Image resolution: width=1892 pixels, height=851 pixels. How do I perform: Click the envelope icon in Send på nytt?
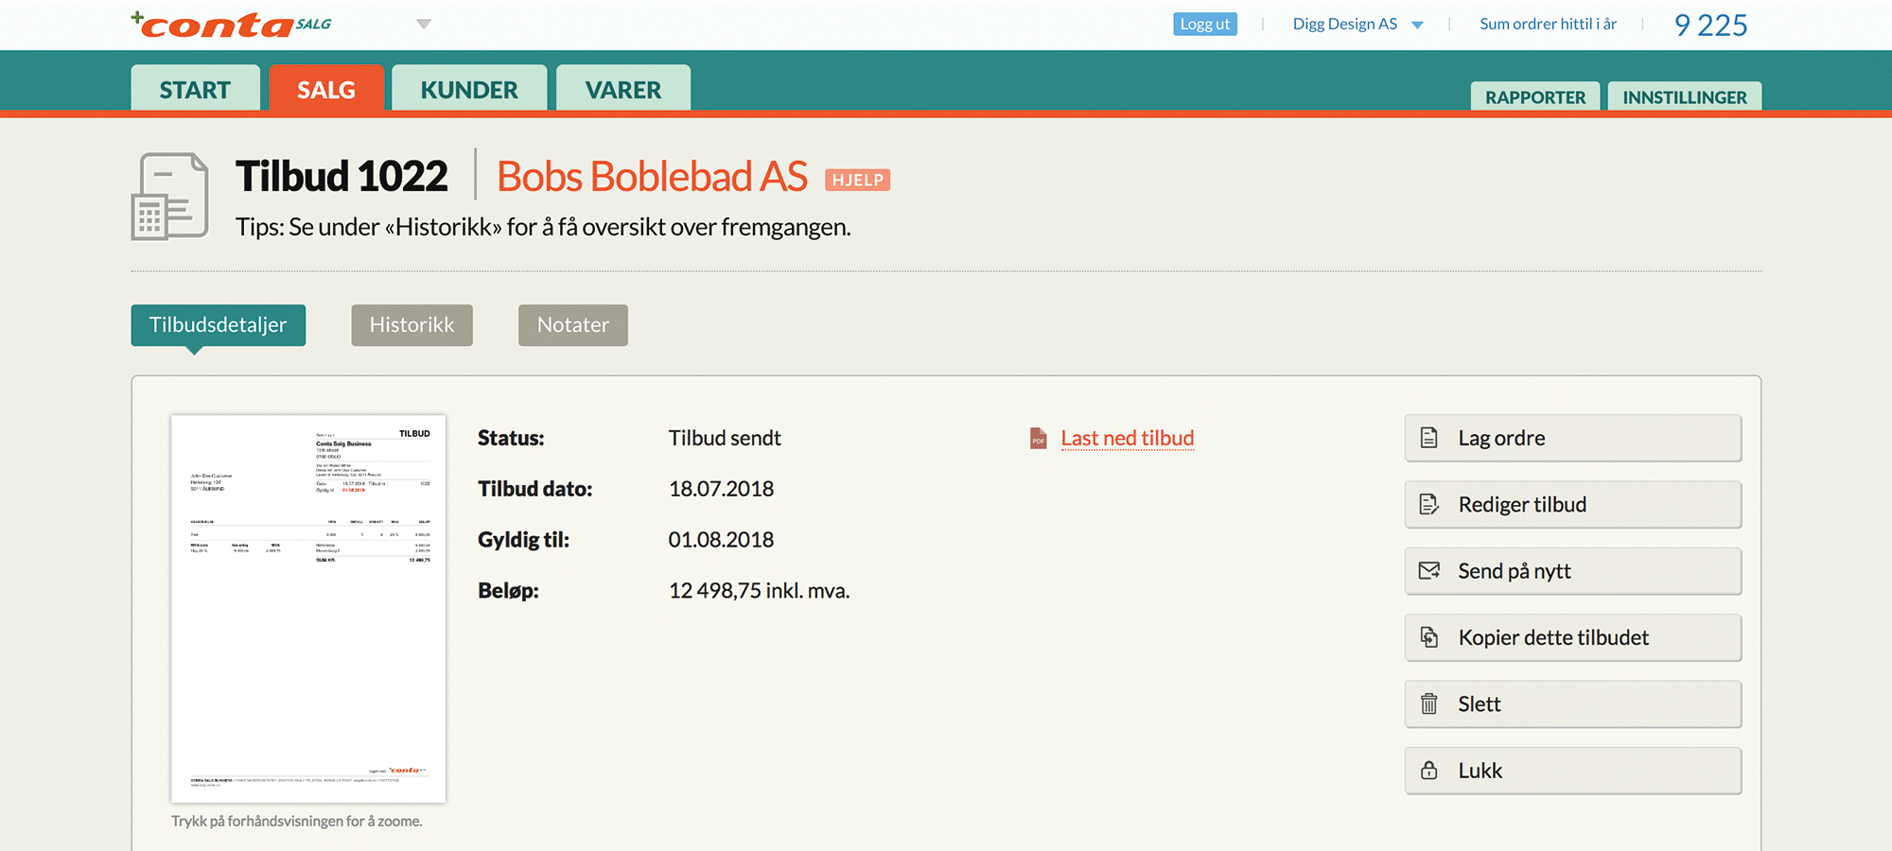pos(1429,571)
